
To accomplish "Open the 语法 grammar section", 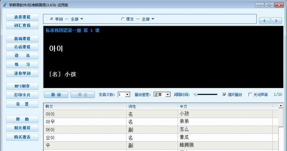I will pos(22,56).
